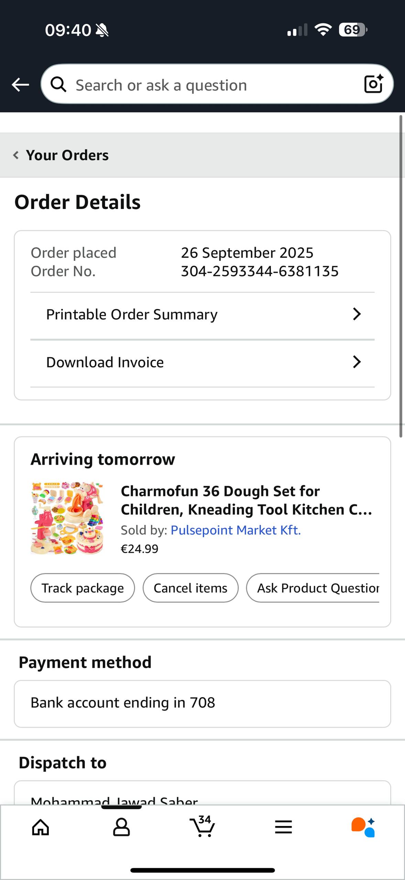Tap the magnifying glass search icon
Image resolution: width=405 pixels, height=880 pixels.
coord(59,85)
